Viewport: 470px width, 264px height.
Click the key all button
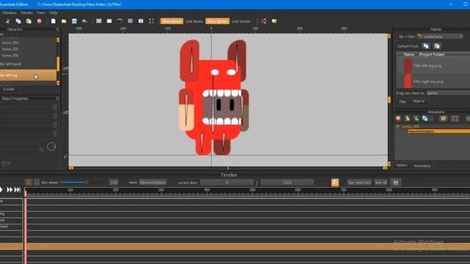click(381, 183)
